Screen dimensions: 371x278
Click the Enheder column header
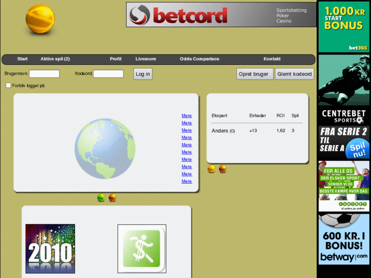[x=258, y=116]
